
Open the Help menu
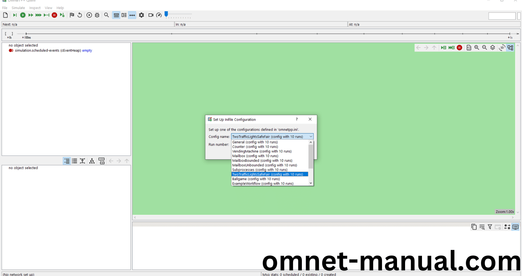click(60, 8)
